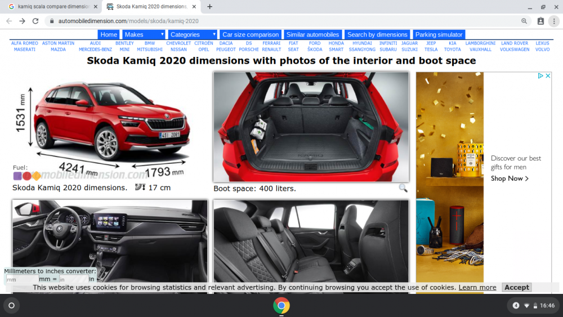
Task: Open Chrome three-dot menu
Action: tap(554, 21)
